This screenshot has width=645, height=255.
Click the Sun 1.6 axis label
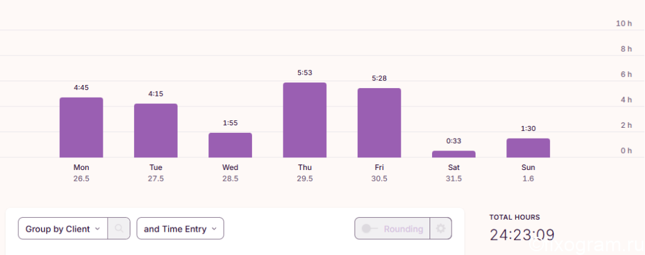click(x=528, y=173)
